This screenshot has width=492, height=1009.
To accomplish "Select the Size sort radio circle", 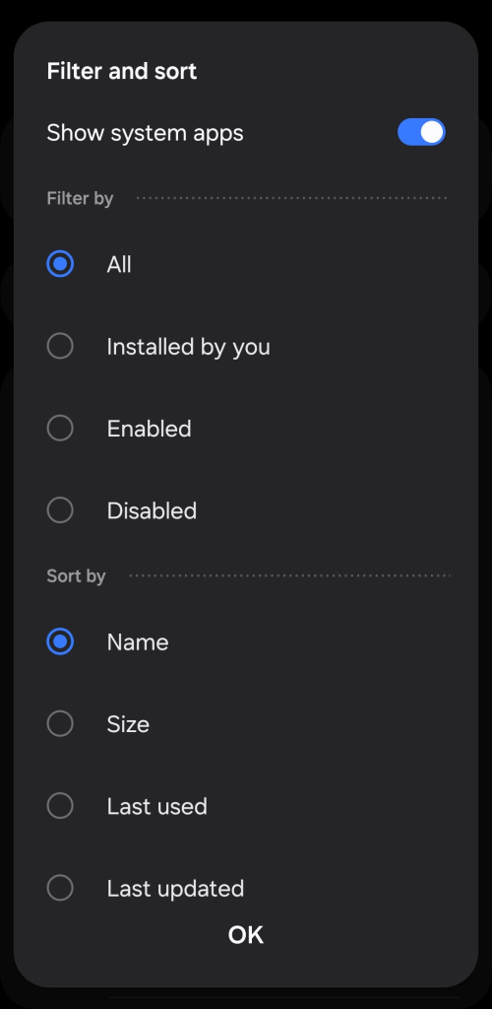I will click(x=60, y=724).
